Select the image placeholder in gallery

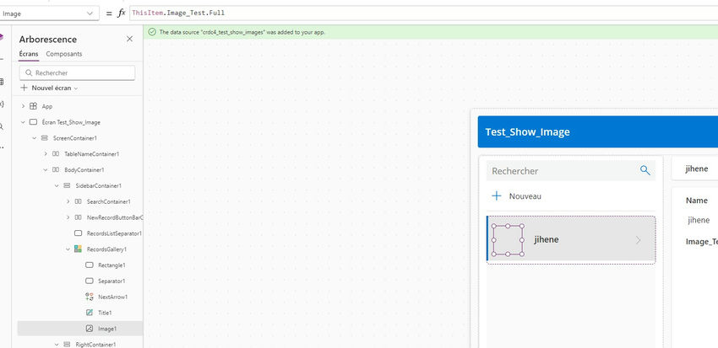coord(508,240)
